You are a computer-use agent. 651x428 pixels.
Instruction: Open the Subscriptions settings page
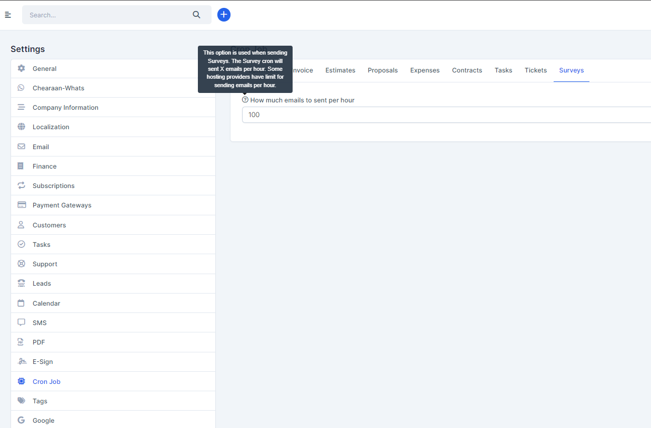[x=54, y=186]
